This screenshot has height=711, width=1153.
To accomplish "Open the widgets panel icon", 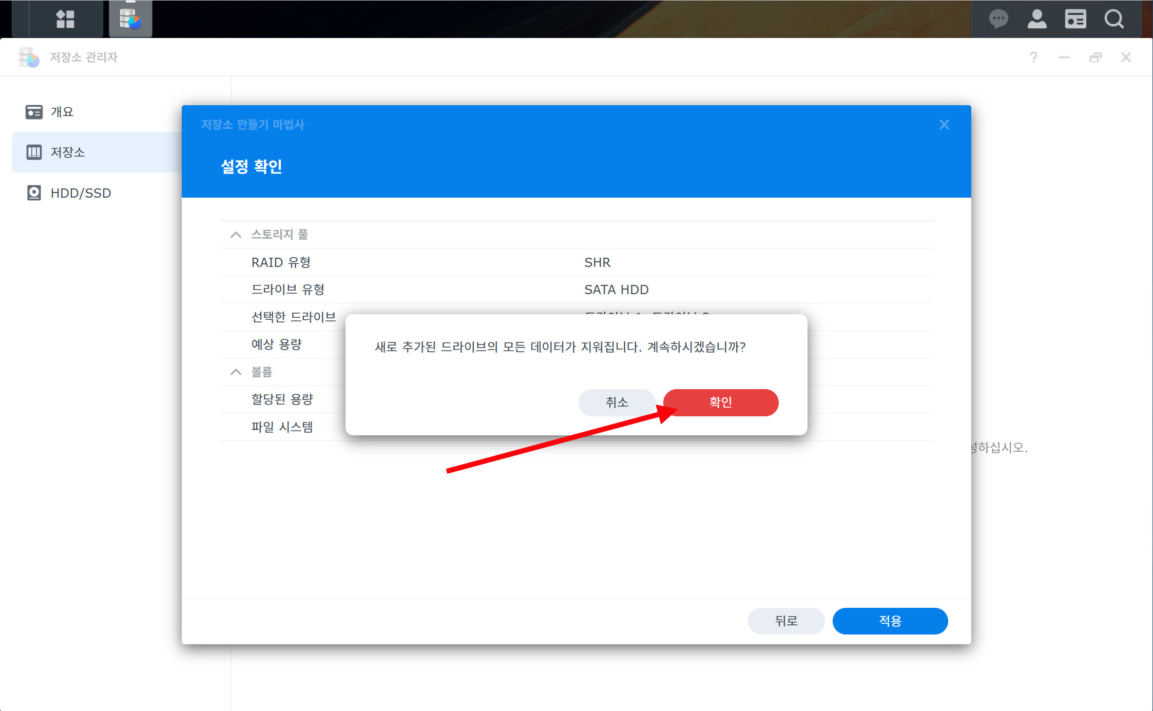I will point(1075,19).
